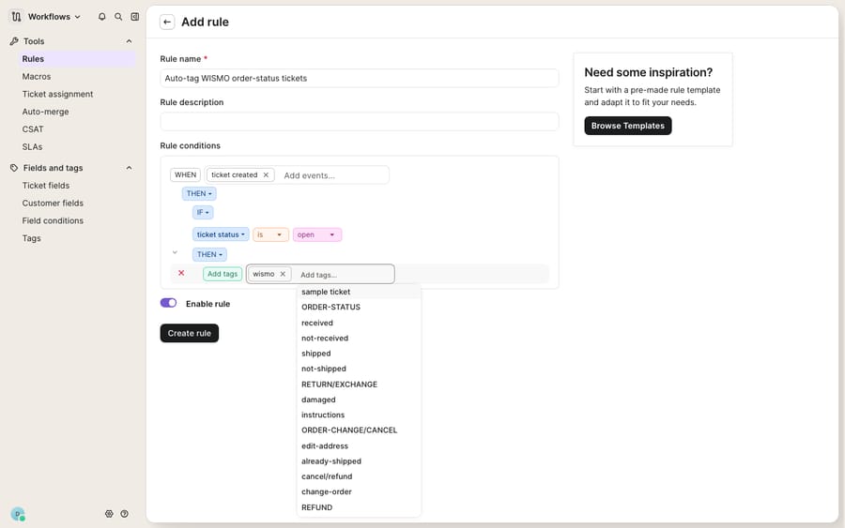
Task: Select the 'not-shipped' tag option
Action: click(359, 369)
